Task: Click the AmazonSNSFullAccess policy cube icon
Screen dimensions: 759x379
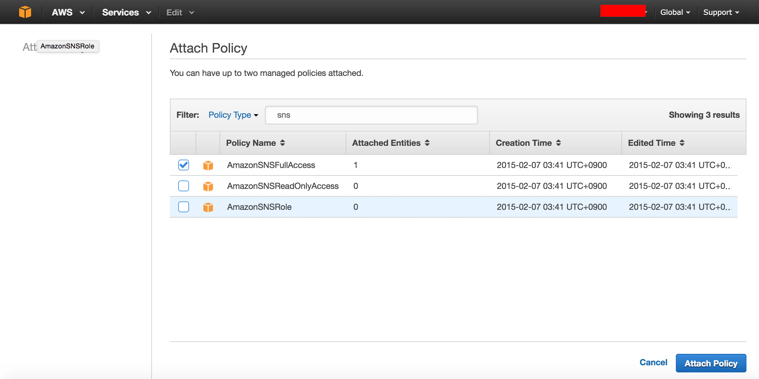Action: pyautogui.click(x=208, y=165)
